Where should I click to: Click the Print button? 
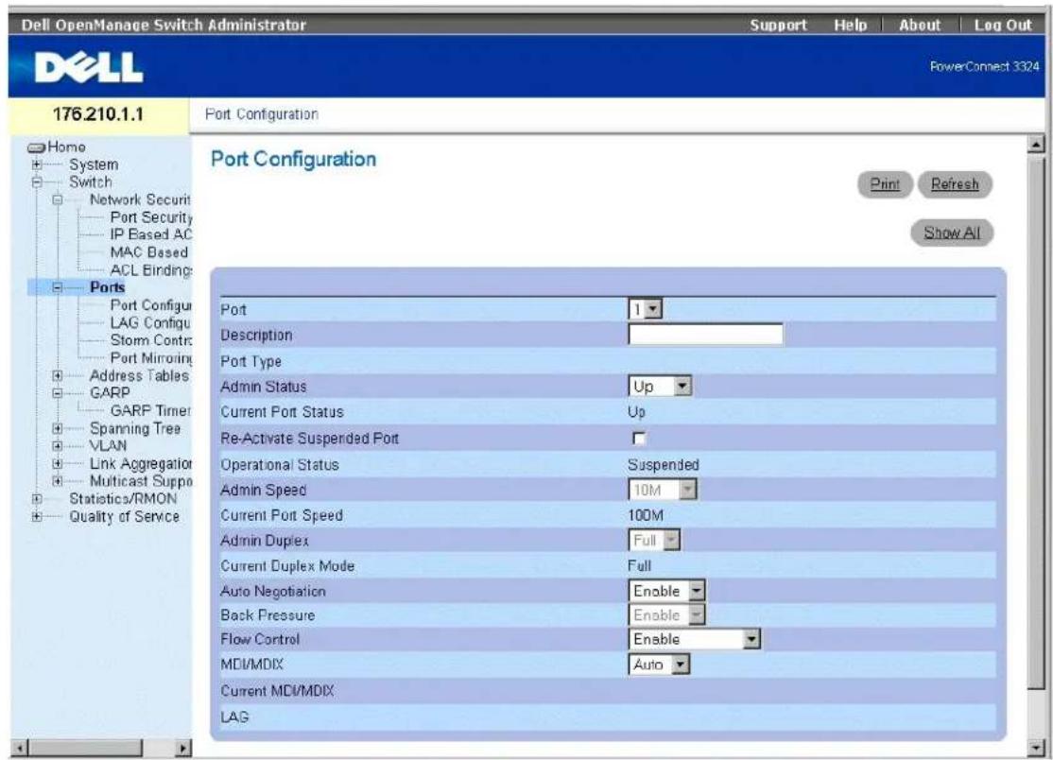[885, 184]
